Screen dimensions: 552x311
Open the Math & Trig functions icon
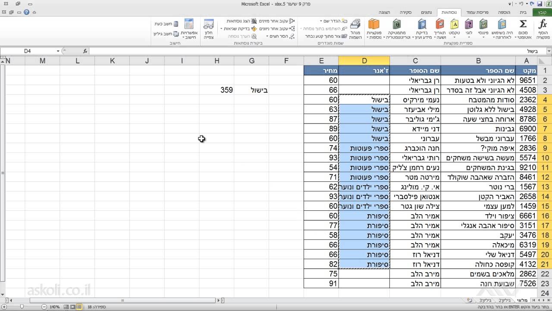point(397,24)
